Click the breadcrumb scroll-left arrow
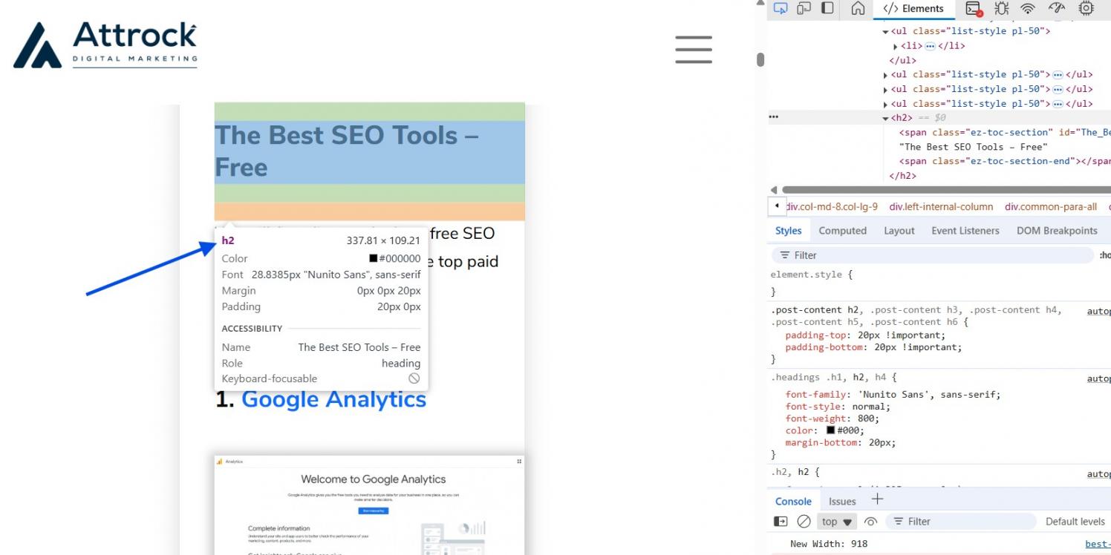Screen dimensions: 1111x555 [x=777, y=206]
